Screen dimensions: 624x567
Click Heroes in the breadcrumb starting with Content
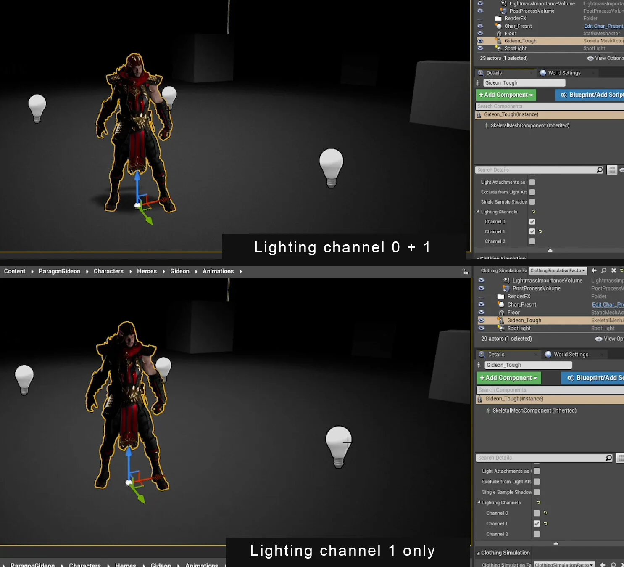point(147,271)
